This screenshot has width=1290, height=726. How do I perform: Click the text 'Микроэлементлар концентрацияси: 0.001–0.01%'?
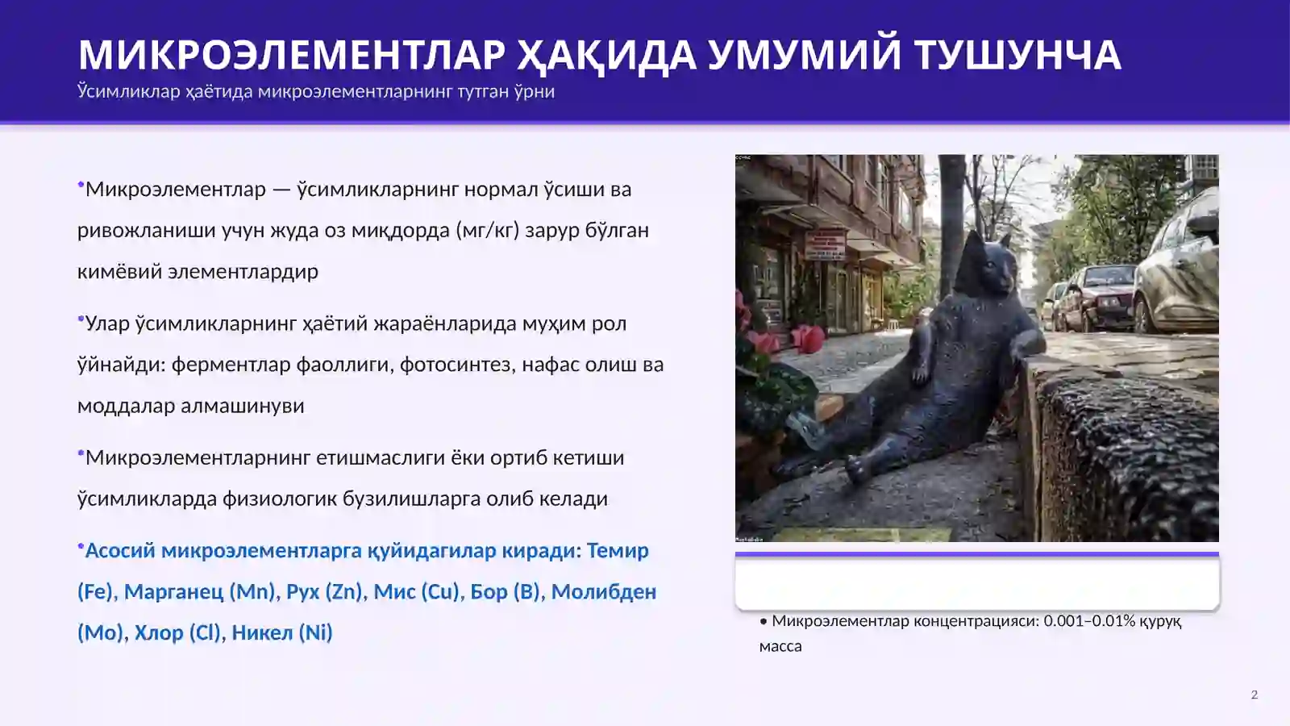971,633
